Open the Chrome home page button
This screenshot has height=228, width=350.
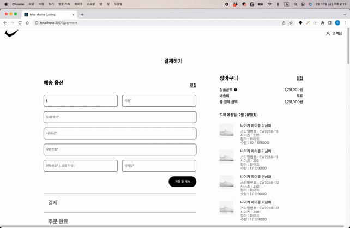27,23
